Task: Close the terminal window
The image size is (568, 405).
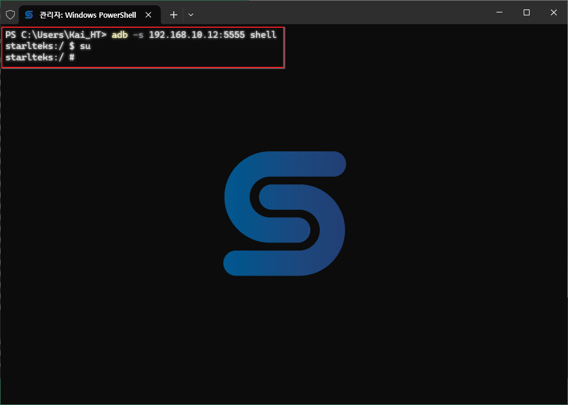Action: (553, 12)
